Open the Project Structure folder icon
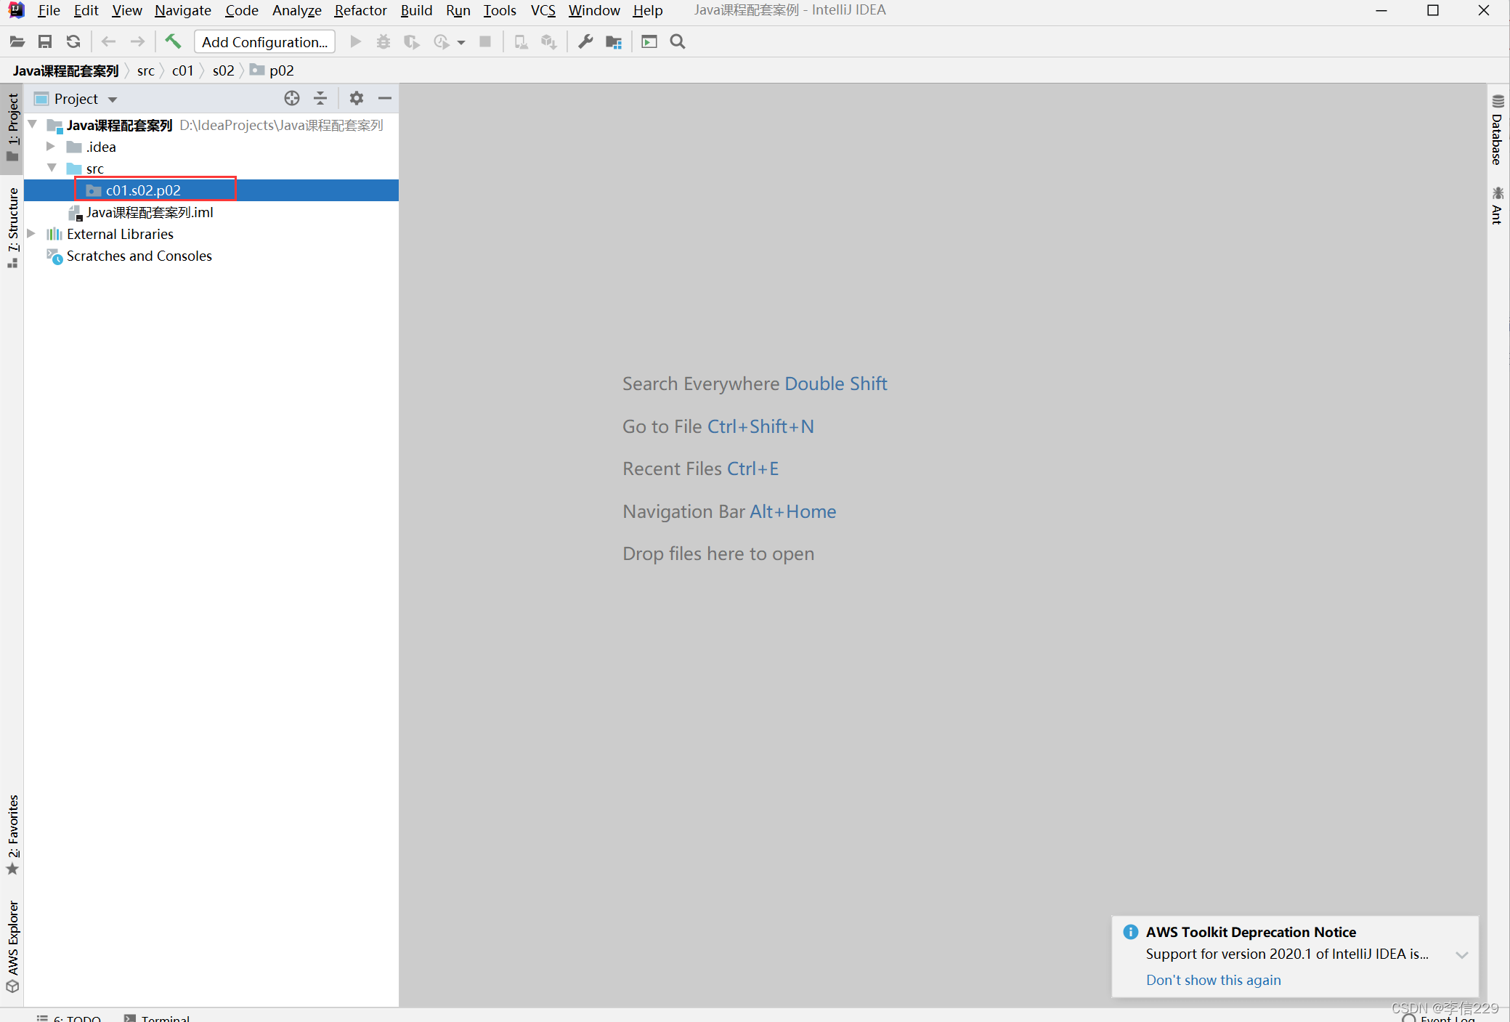Image resolution: width=1510 pixels, height=1022 pixels. click(x=614, y=41)
